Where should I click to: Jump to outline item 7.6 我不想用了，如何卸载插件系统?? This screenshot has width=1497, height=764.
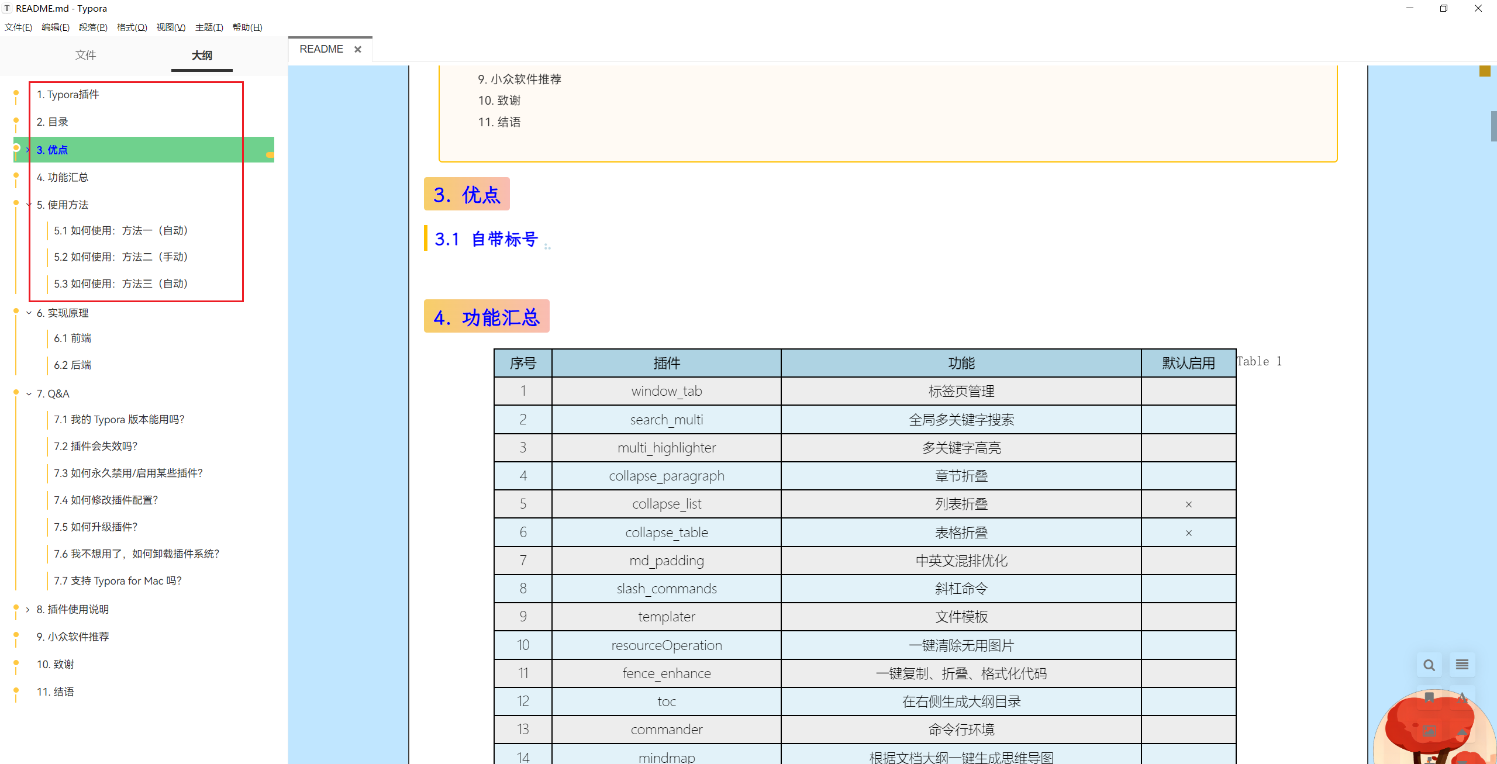tap(137, 554)
